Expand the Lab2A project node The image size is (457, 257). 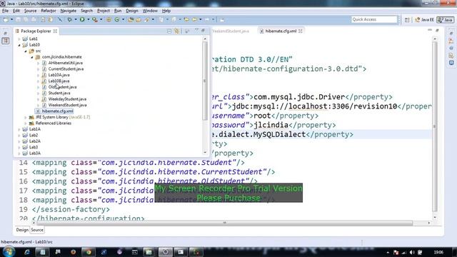pyautogui.click(x=19, y=141)
